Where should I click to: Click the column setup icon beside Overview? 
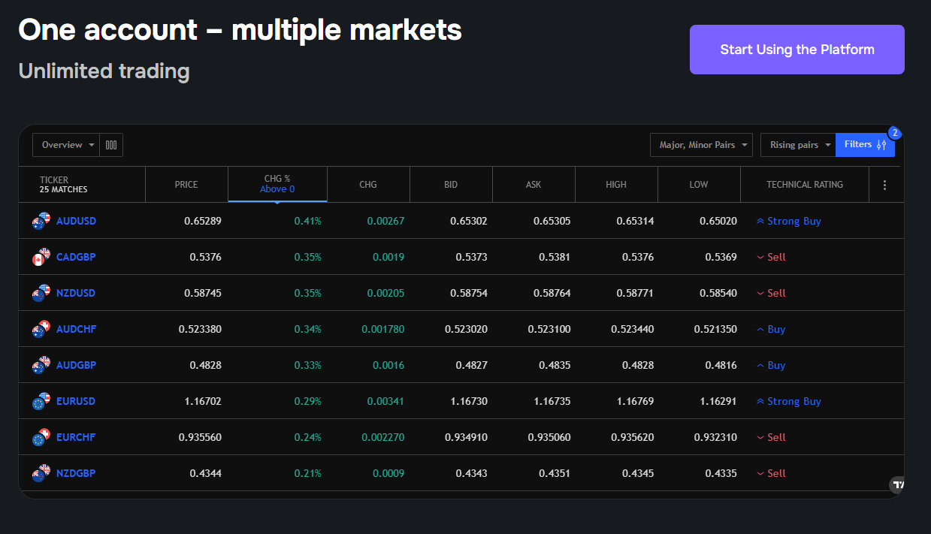(111, 145)
